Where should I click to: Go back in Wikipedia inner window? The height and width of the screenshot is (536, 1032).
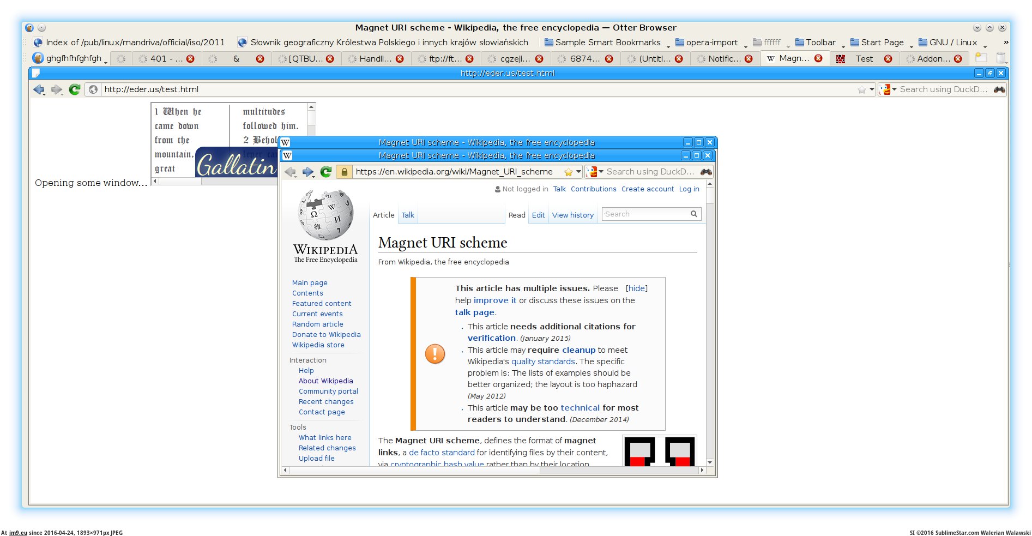point(291,172)
